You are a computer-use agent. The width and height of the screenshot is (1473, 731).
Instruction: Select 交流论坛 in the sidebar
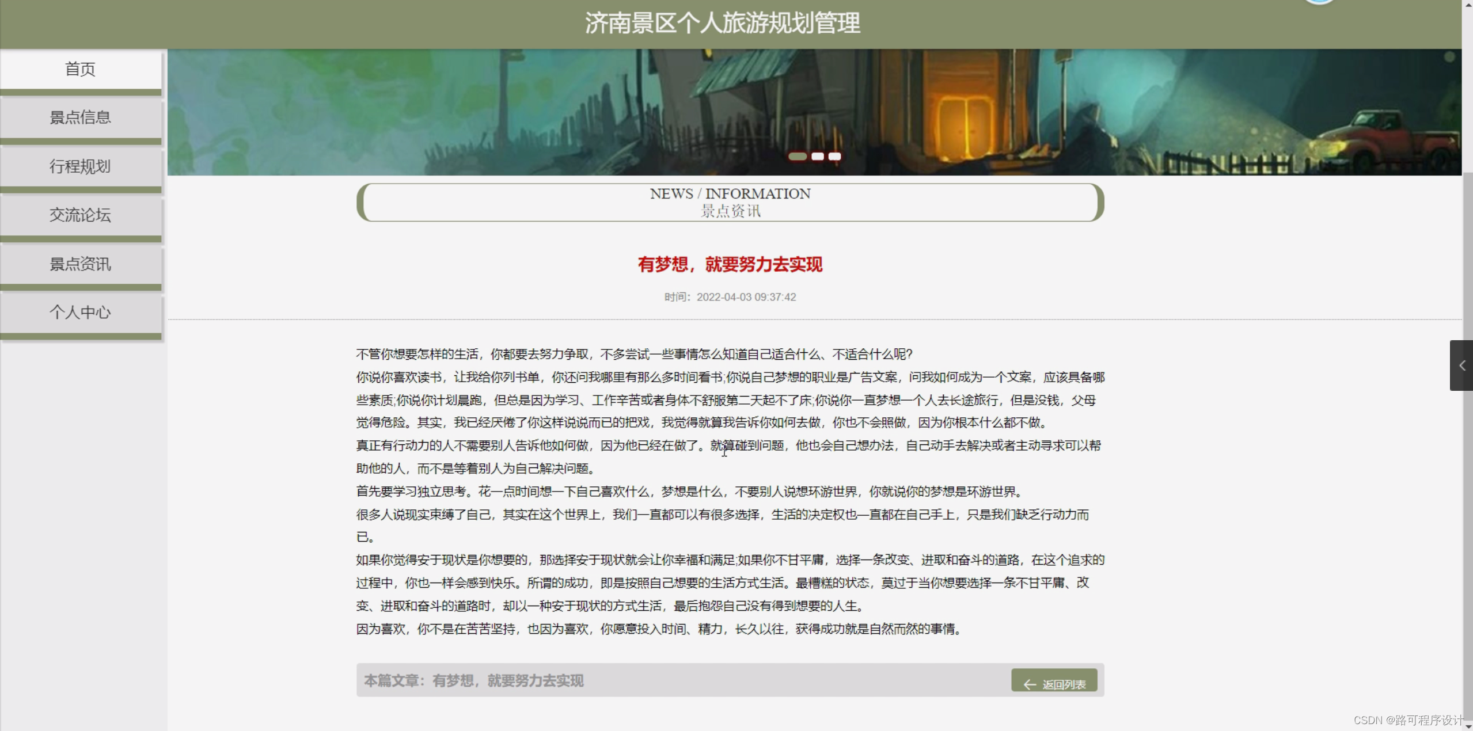tap(80, 215)
